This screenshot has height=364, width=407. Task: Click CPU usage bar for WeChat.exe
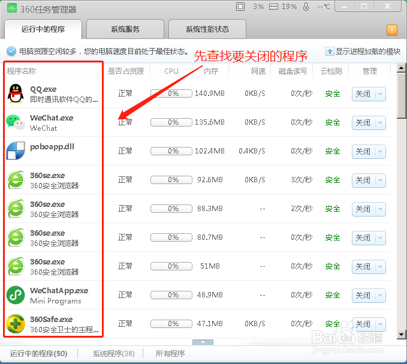(171, 122)
